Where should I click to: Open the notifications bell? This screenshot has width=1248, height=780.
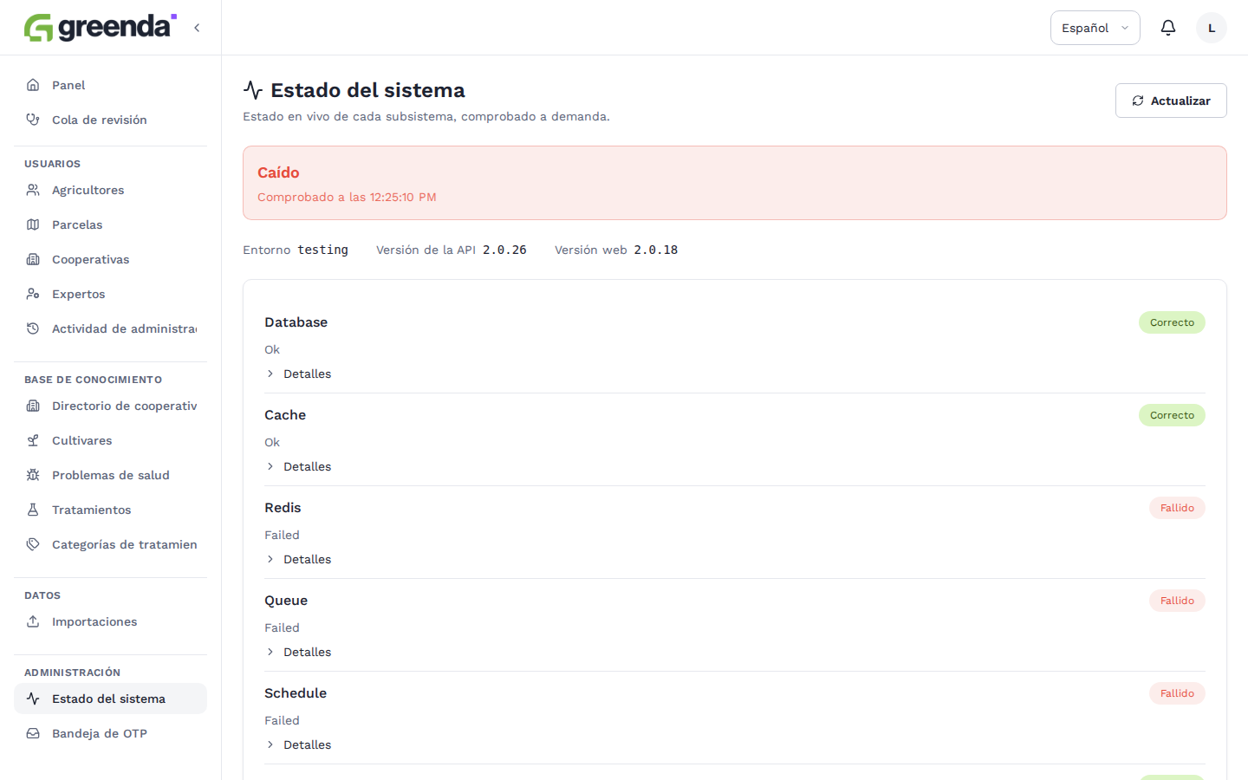pyautogui.click(x=1168, y=28)
